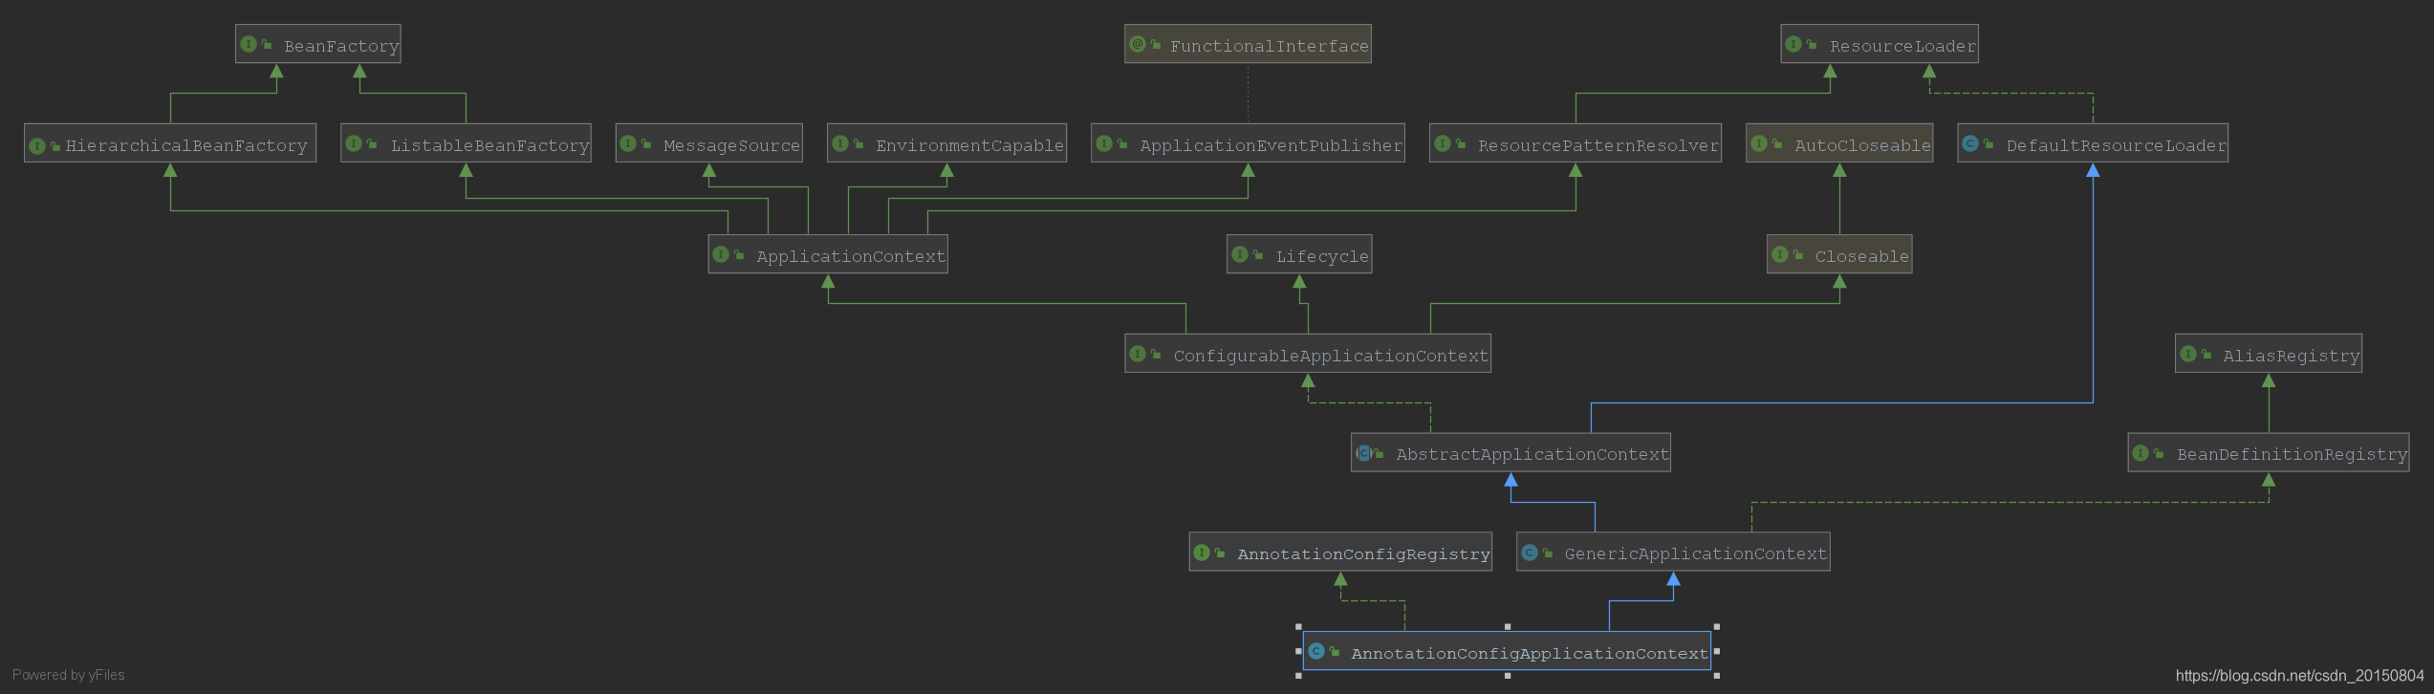
Task: Select the BeanDefinitionRegistry node label
Action: pyautogui.click(x=2292, y=454)
